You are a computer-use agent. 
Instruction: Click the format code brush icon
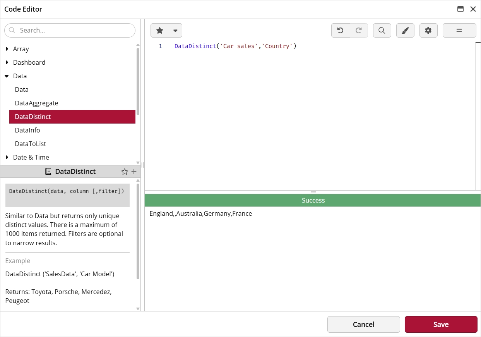(405, 31)
